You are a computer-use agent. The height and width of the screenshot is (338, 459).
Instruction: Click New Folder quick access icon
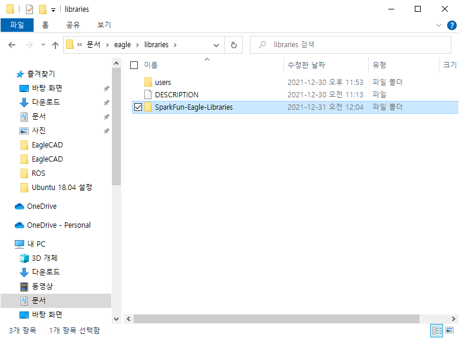tap(42, 9)
